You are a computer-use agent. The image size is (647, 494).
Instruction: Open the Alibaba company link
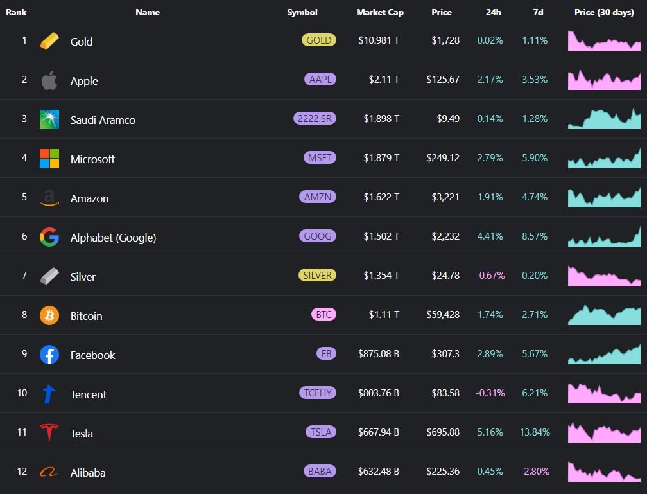88,473
